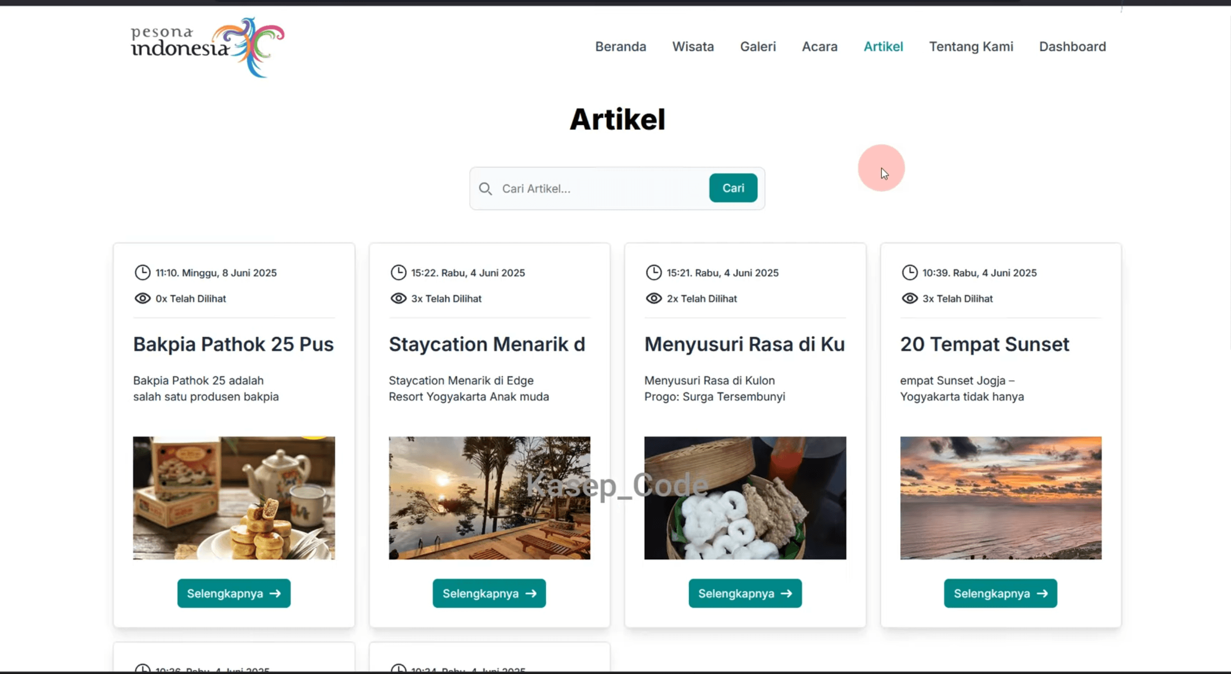The width and height of the screenshot is (1231, 674).
Task: Click clock icon on Staycation Menarik card
Action: (398, 272)
